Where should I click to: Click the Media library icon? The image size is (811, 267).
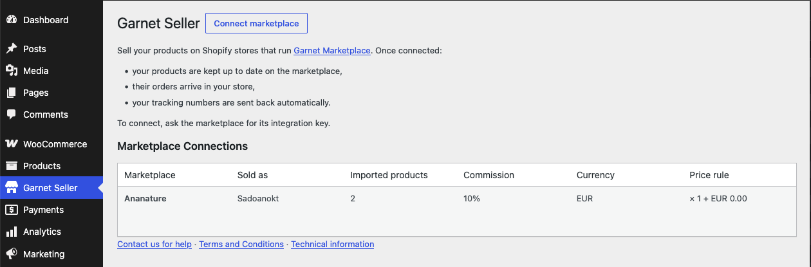coord(12,71)
